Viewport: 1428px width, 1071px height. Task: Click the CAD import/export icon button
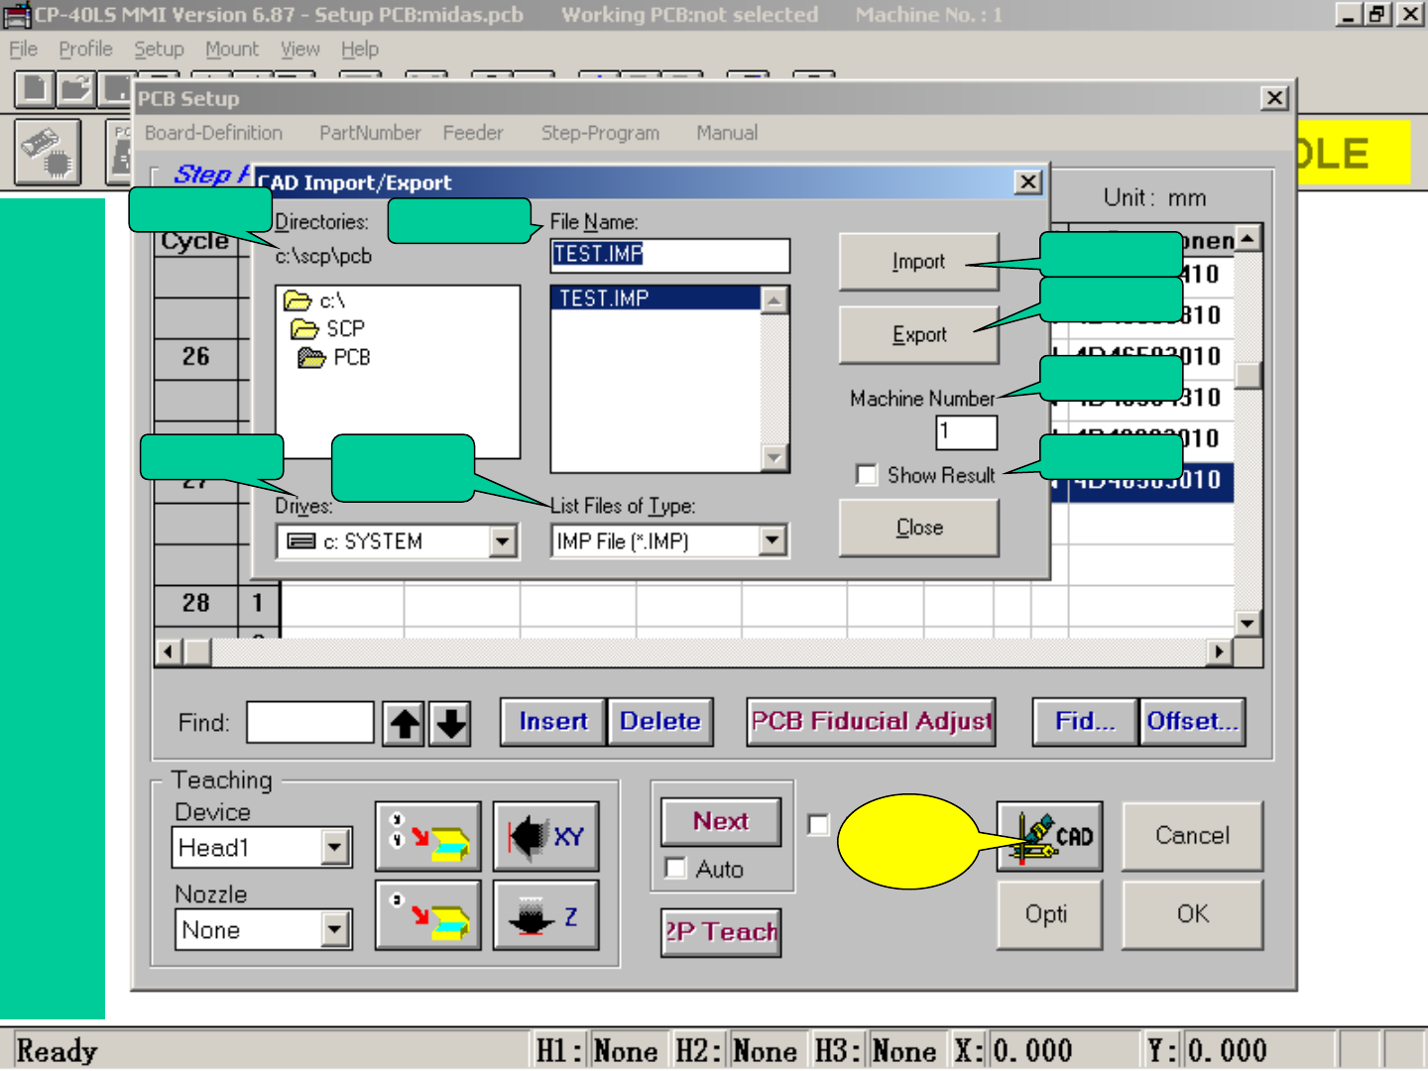[x=1049, y=836]
